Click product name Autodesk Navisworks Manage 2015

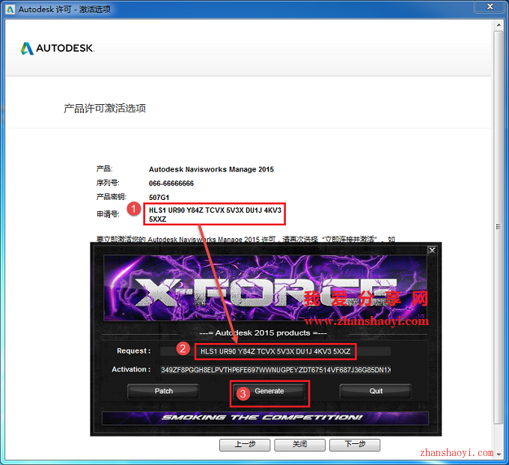pyautogui.click(x=211, y=169)
